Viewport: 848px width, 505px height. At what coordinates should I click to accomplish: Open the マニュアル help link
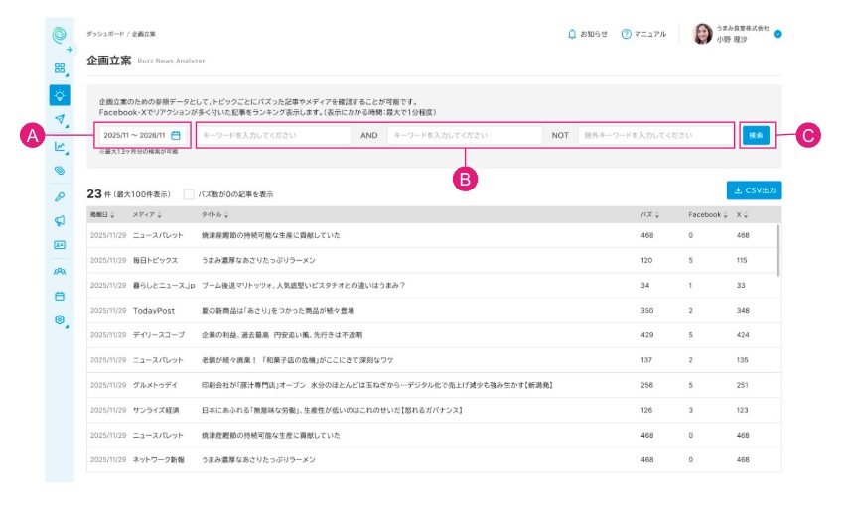click(x=643, y=34)
